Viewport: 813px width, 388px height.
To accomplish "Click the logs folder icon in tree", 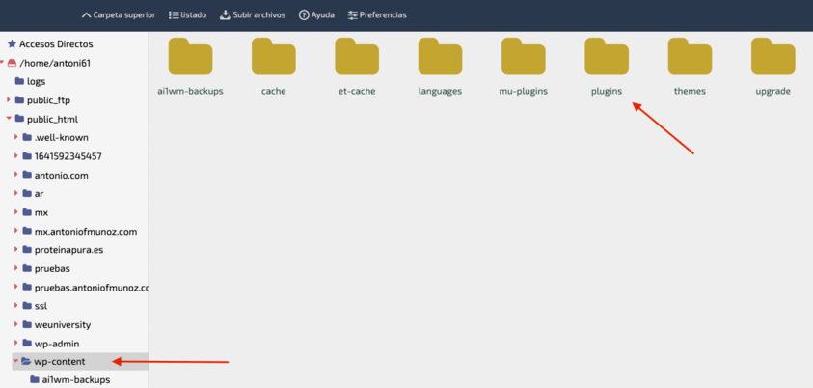I will tap(19, 81).
